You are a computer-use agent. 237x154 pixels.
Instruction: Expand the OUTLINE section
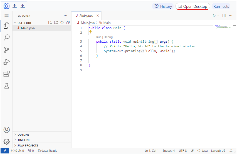(x=23, y=135)
